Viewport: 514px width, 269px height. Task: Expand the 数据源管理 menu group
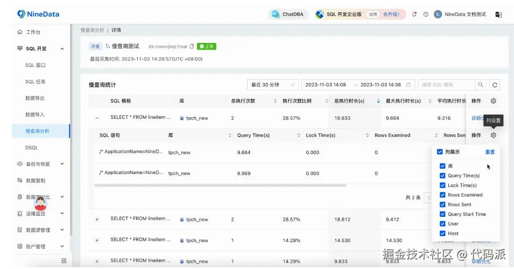pyautogui.click(x=62, y=230)
